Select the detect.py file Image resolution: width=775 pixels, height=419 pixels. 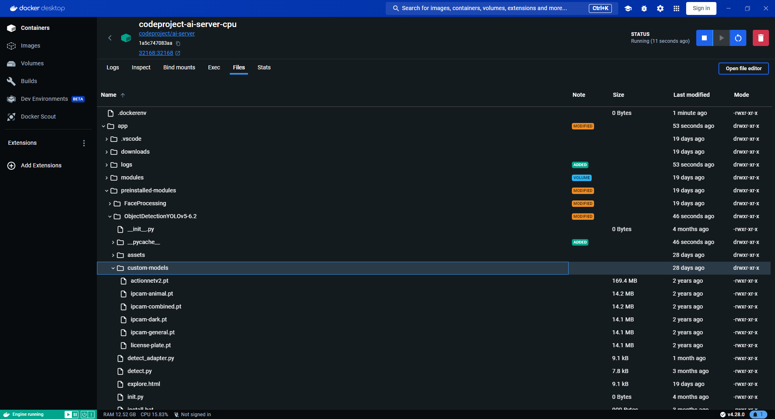[x=140, y=371]
